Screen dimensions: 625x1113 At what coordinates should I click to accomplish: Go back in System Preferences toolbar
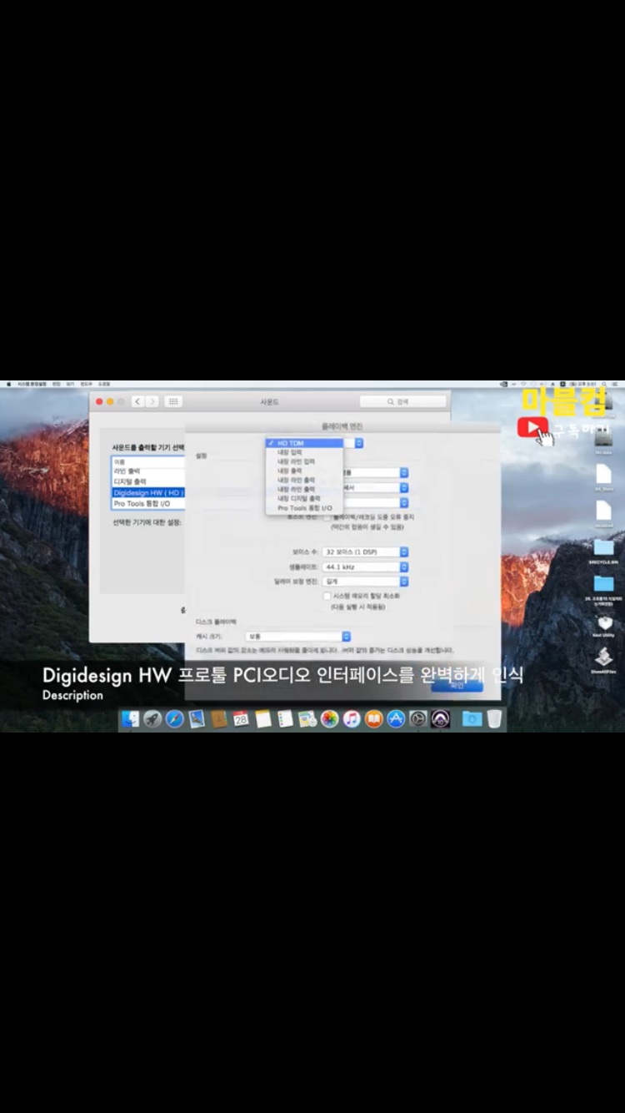pyautogui.click(x=137, y=401)
